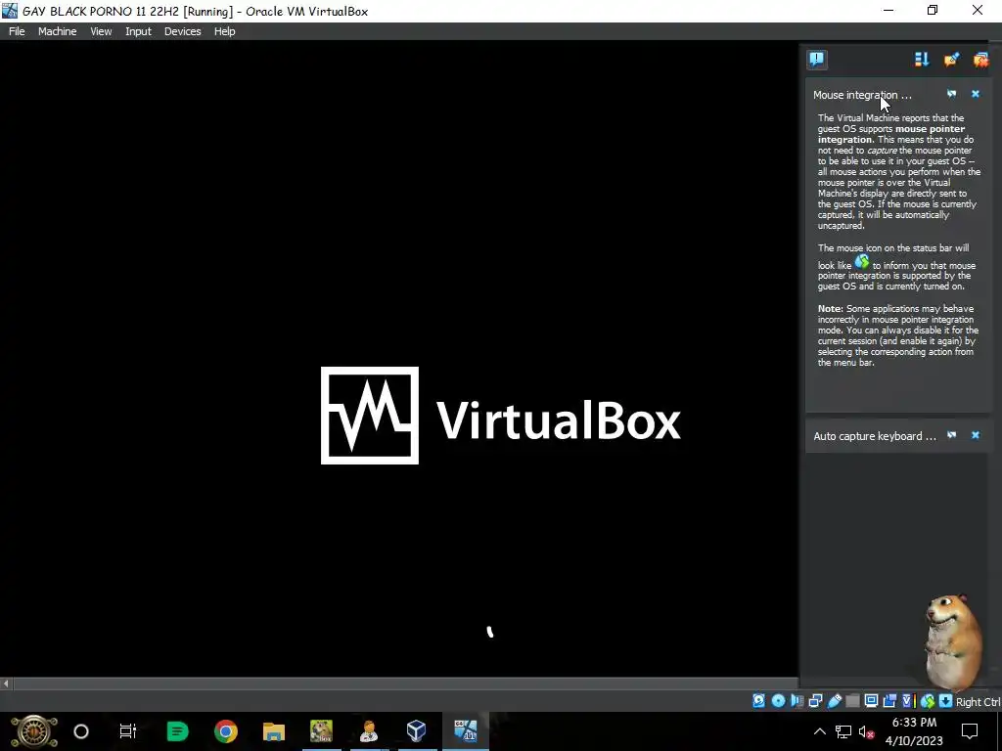Open File Explorer from taskbar
Screen dimensions: 1002x751
[274, 731]
